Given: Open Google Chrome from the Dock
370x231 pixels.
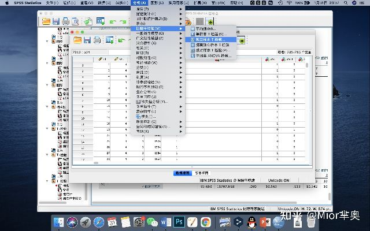Looking at the screenshot, I should (x=206, y=222).
